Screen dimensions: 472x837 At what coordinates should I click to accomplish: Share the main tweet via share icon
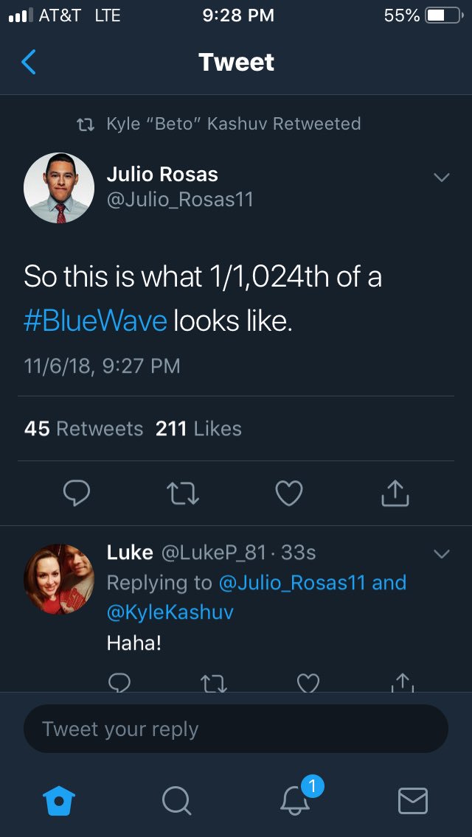click(x=395, y=493)
